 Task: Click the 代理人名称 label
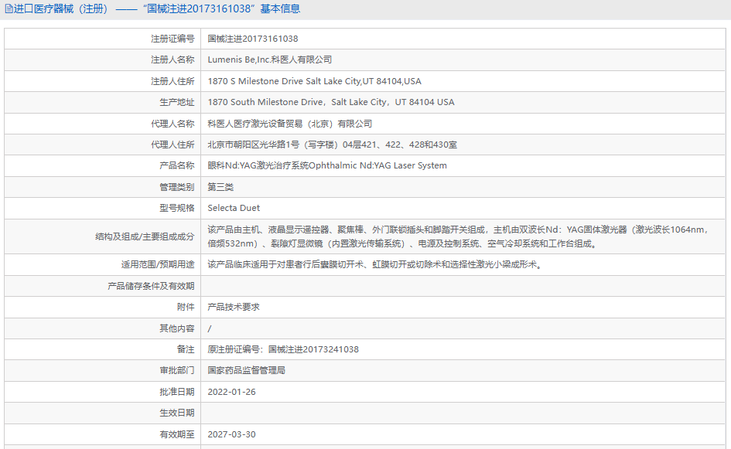coord(173,124)
